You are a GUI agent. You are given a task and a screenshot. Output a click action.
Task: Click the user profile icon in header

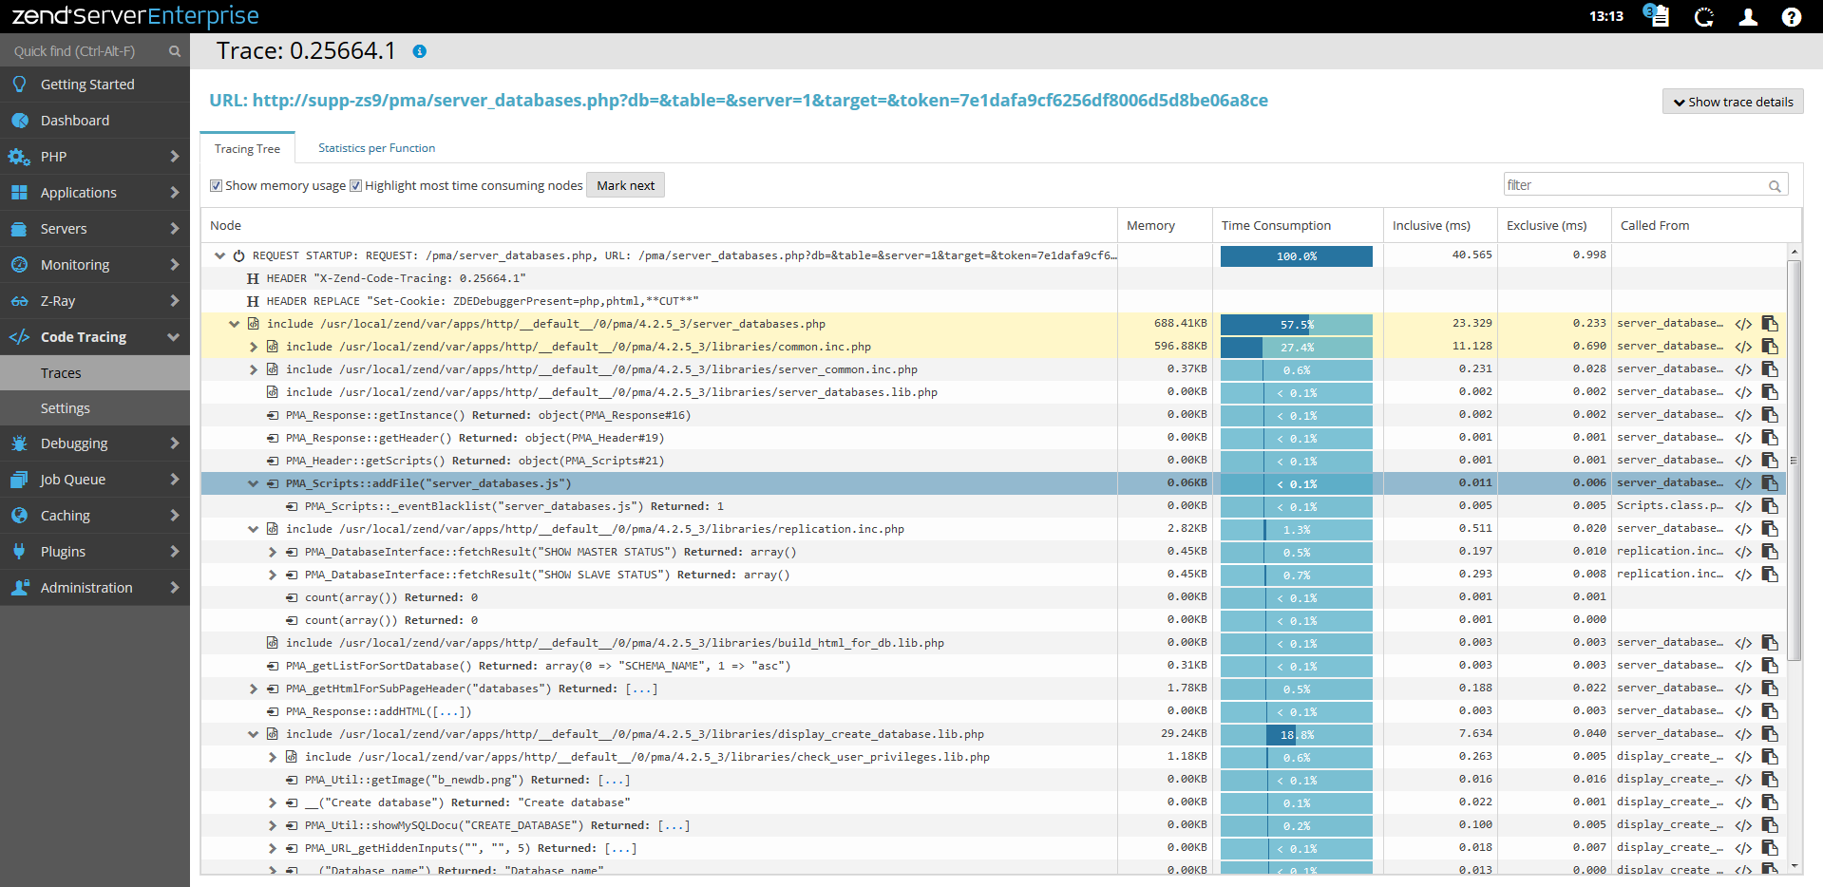pyautogui.click(x=1747, y=17)
